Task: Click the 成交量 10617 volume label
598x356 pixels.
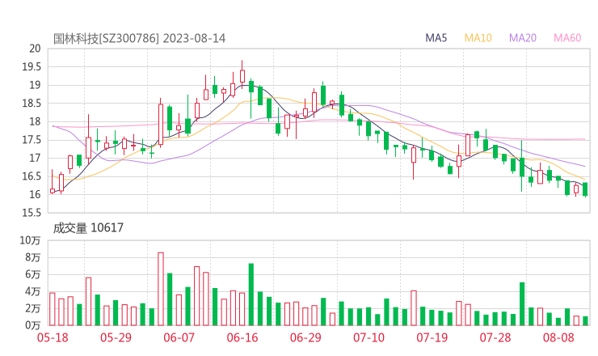Action: coord(88,228)
